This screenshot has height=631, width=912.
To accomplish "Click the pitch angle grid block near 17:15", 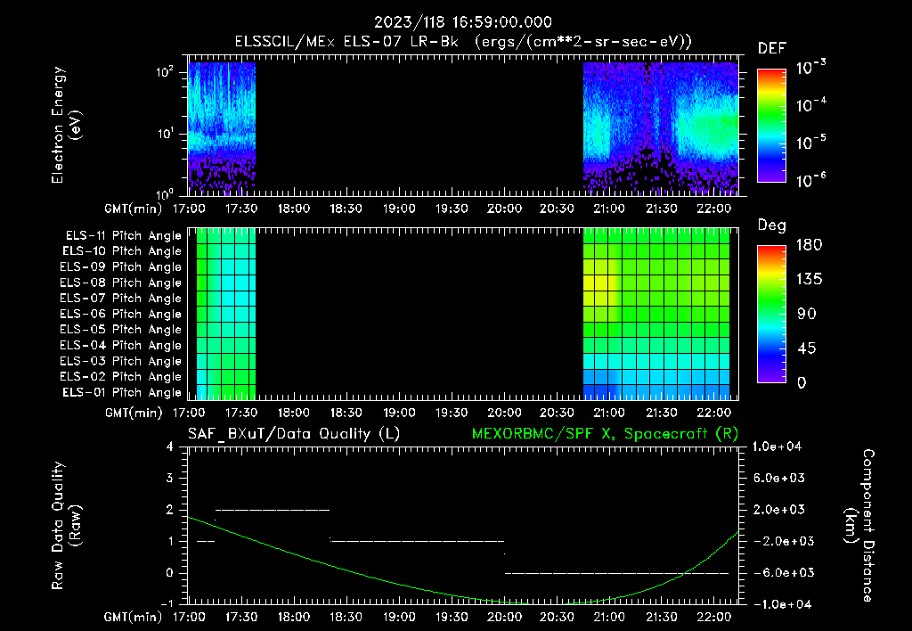I will coord(226,314).
